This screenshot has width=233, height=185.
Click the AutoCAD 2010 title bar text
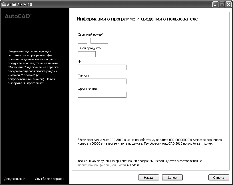[x=19, y=5]
